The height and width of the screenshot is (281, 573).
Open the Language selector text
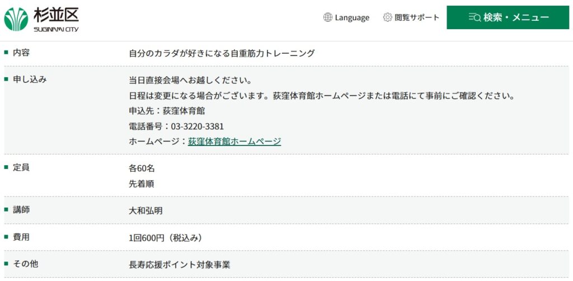(x=352, y=17)
